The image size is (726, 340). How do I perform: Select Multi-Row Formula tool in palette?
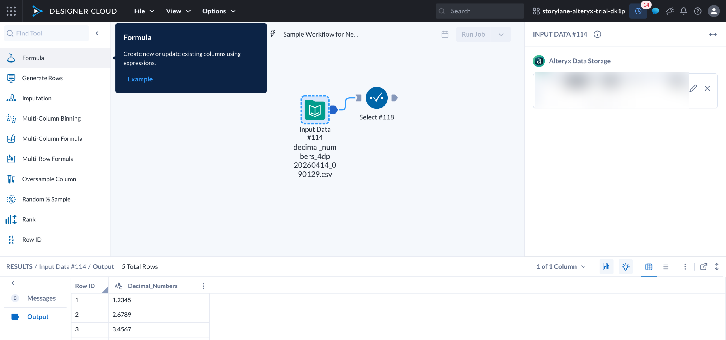coord(48,159)
